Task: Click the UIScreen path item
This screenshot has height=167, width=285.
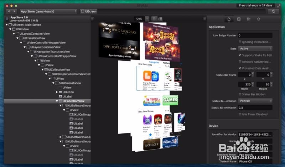Action: (89, 11)
